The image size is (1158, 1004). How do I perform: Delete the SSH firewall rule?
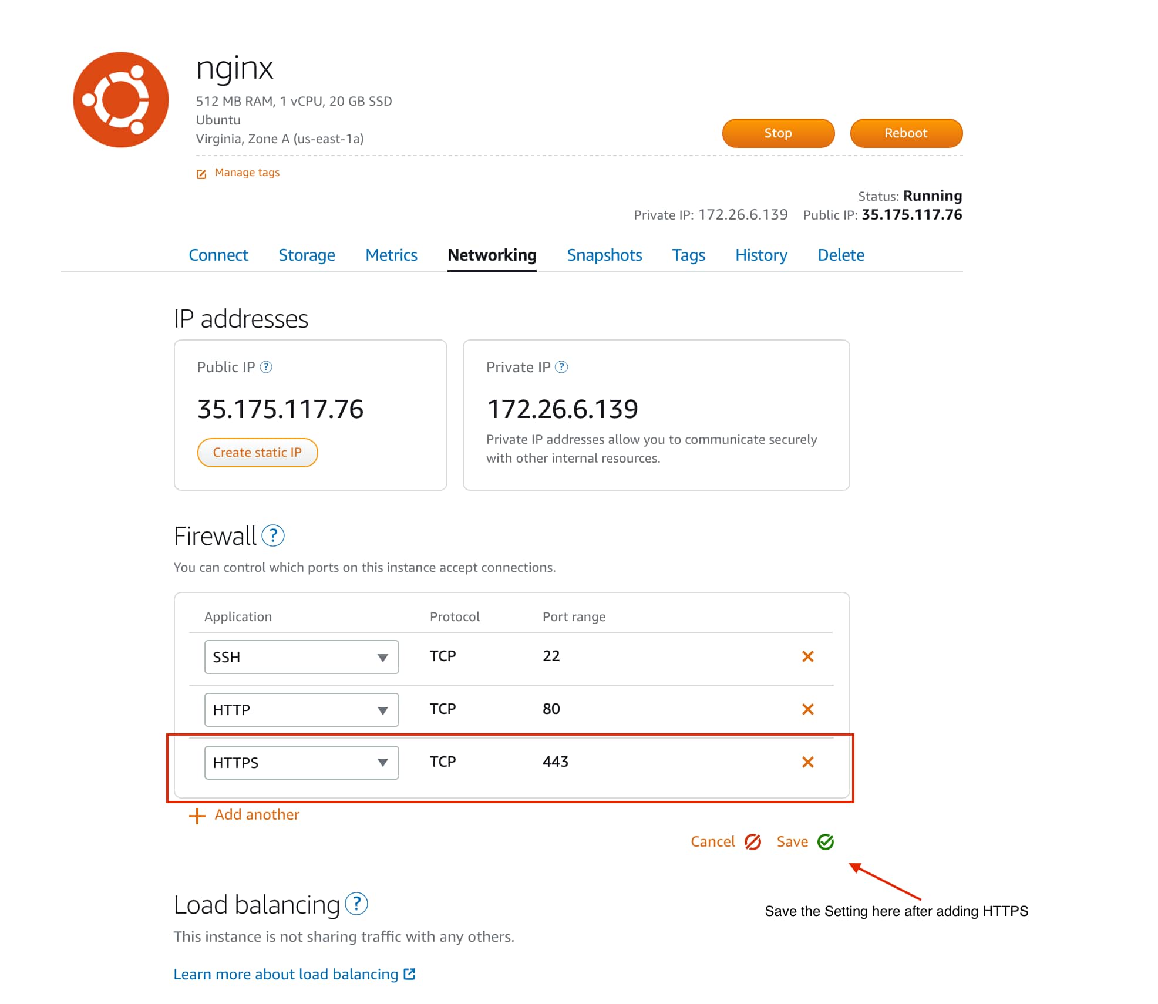pos(808,656)
